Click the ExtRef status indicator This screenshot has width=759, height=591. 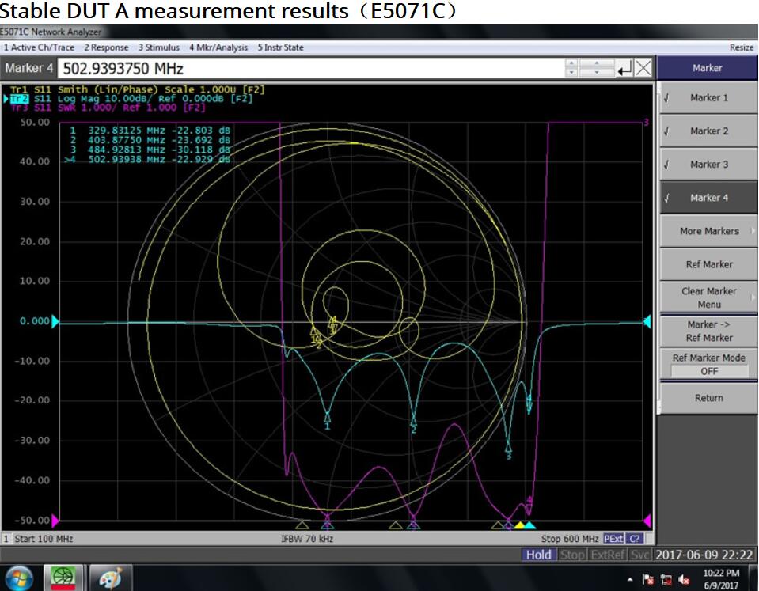(608, 555)
